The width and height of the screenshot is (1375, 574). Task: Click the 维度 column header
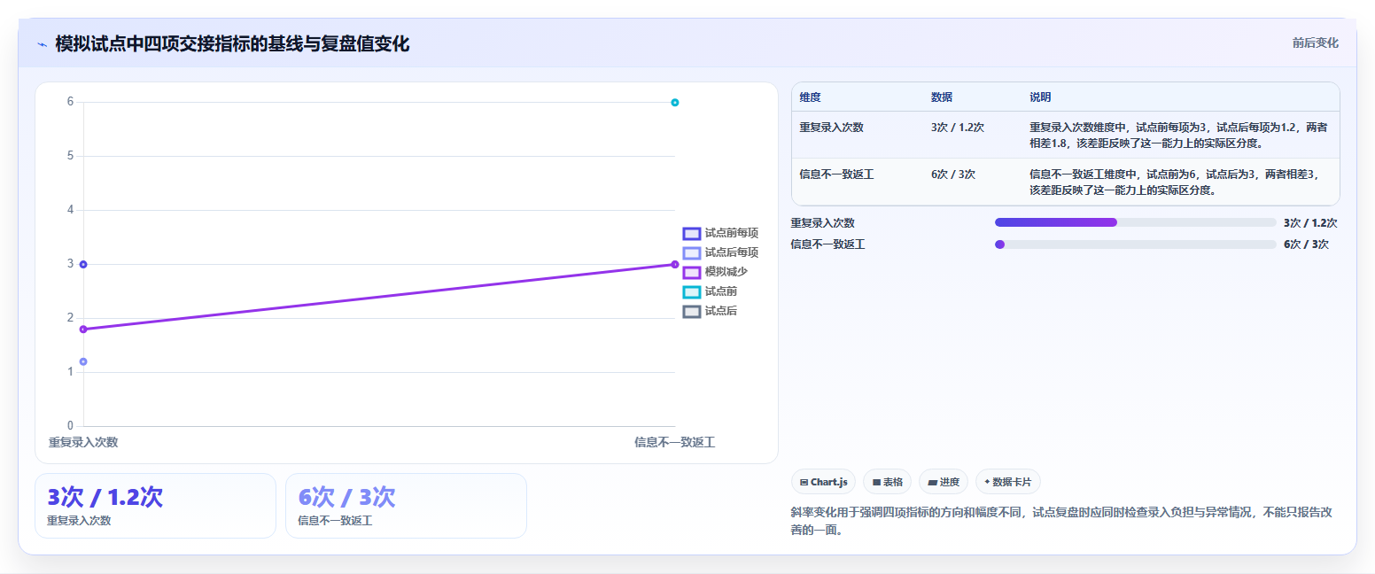click(811, 97)
